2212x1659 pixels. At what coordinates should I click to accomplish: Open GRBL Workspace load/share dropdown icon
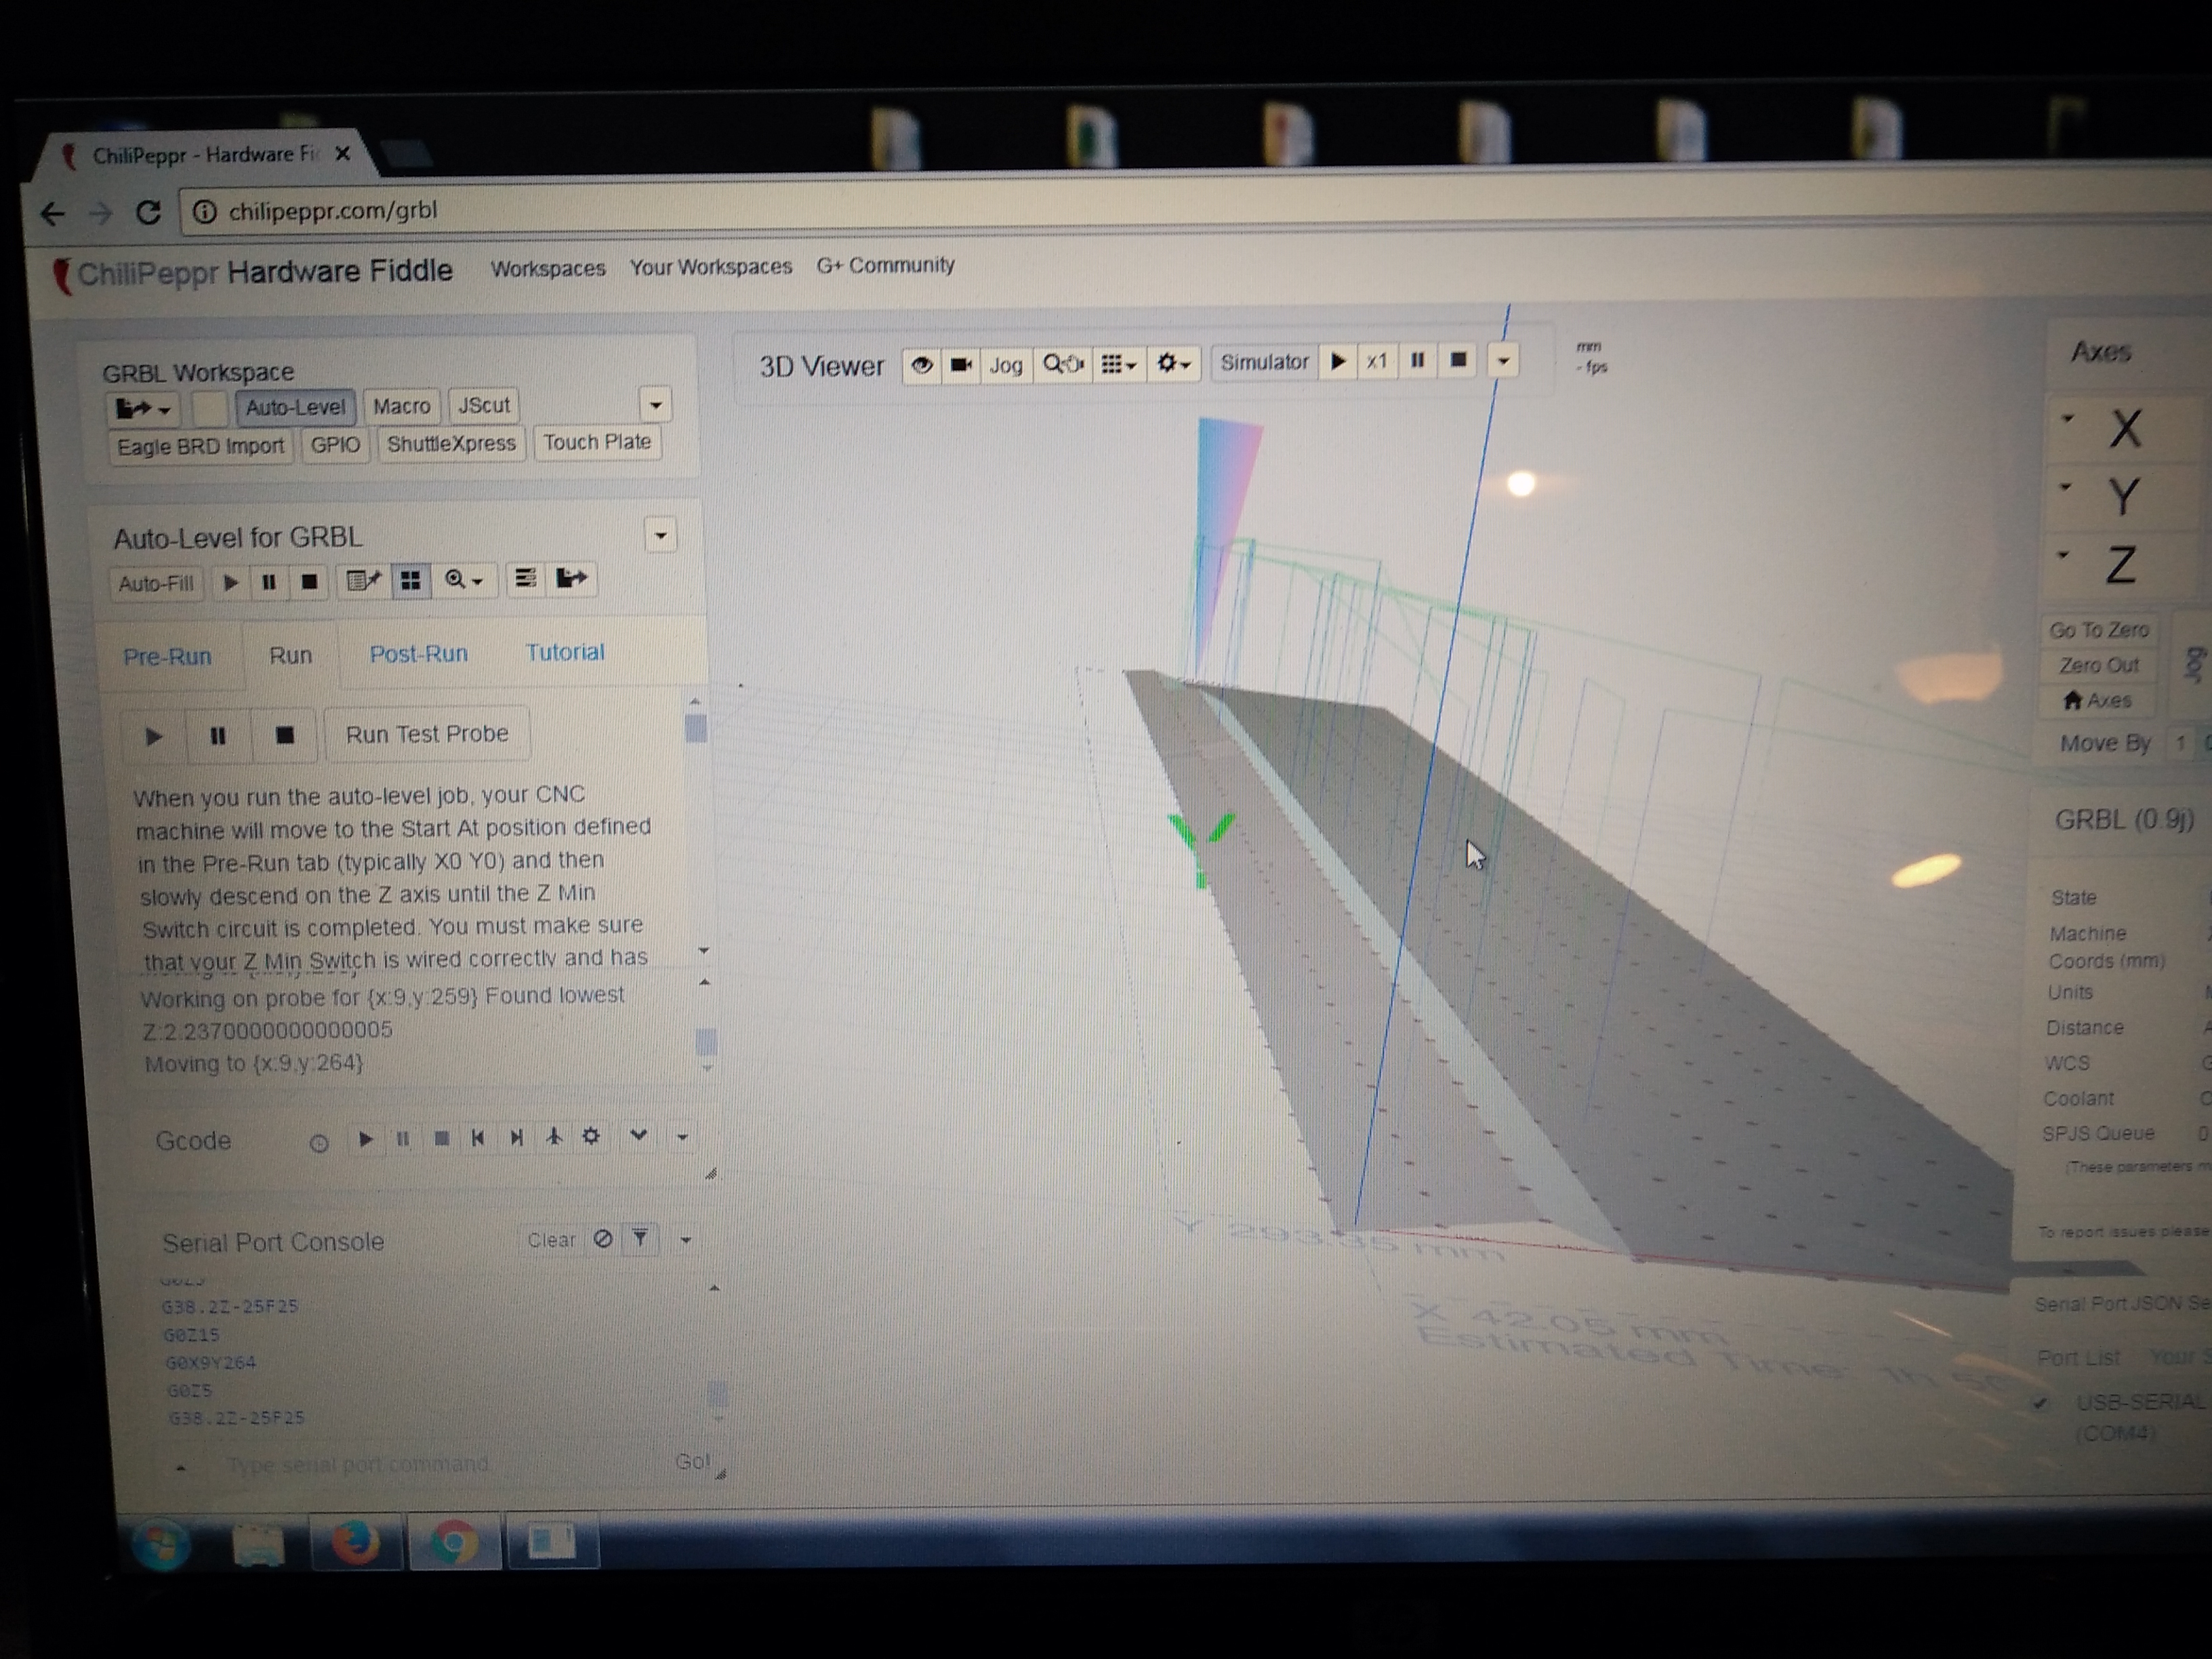click(143, 408)
